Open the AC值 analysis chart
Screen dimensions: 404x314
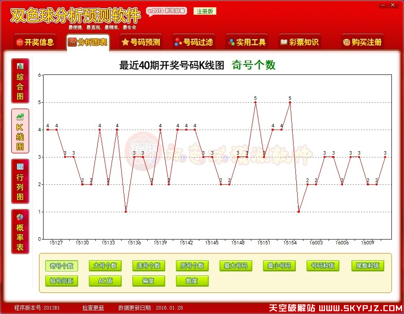[105, 281]
